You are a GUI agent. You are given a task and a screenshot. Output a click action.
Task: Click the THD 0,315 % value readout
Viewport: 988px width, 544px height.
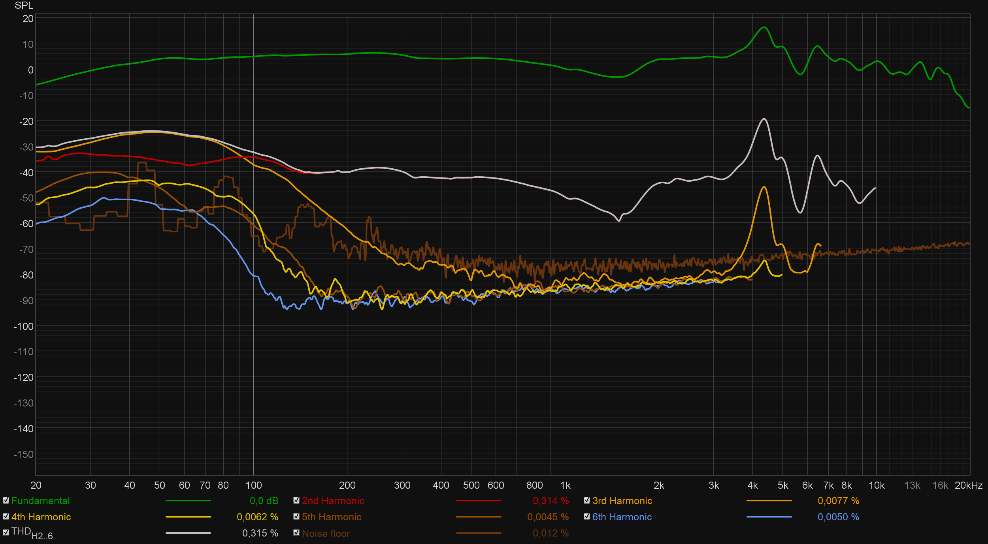[x=260, y=533]
